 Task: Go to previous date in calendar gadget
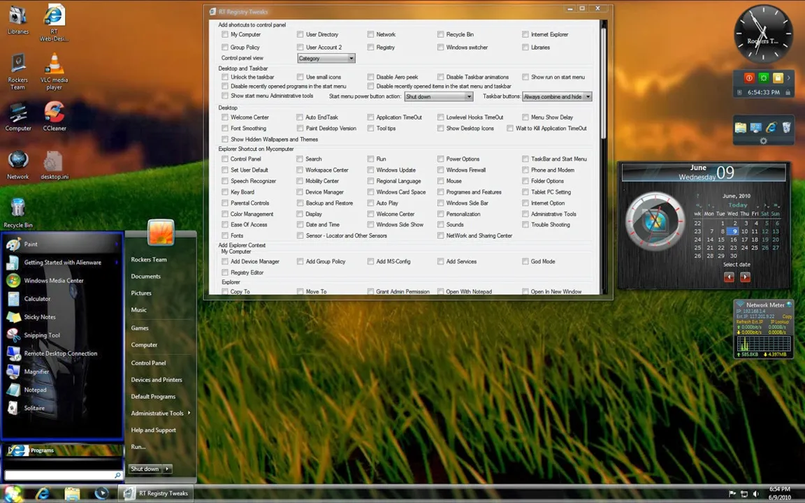coord(729,277)
